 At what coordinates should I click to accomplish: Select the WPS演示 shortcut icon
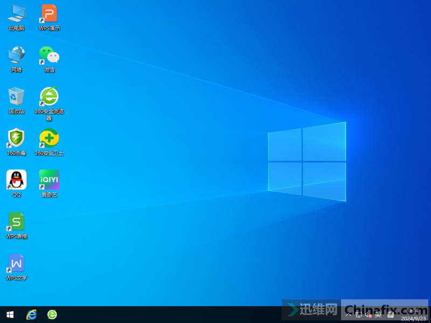(x=49, y=17)
